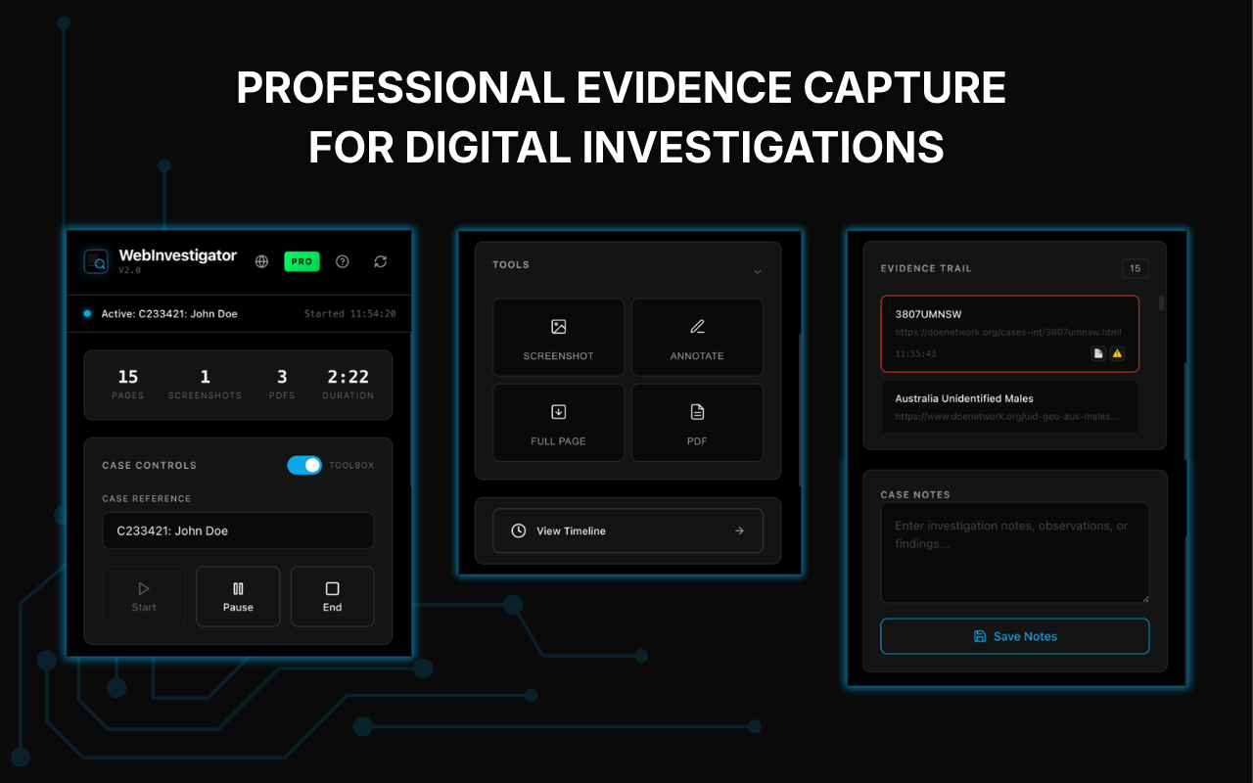
Task: Open the language globe icon
Action: click(x=261, y=261)
